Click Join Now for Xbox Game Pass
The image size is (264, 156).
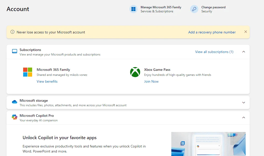pyautogui.click(x=151, y=81)
